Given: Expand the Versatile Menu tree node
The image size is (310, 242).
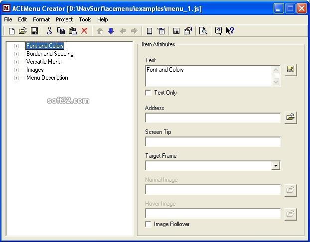Looking at the screenshot, I should [x=16, y=62].
